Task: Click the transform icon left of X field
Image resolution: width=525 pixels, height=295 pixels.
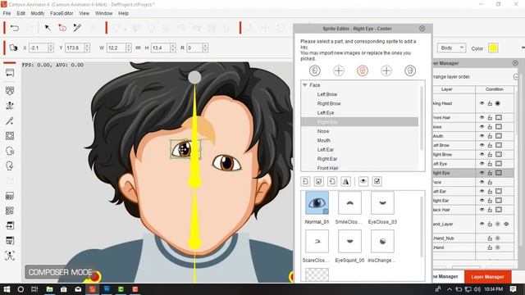Action: tap(13, 48)
